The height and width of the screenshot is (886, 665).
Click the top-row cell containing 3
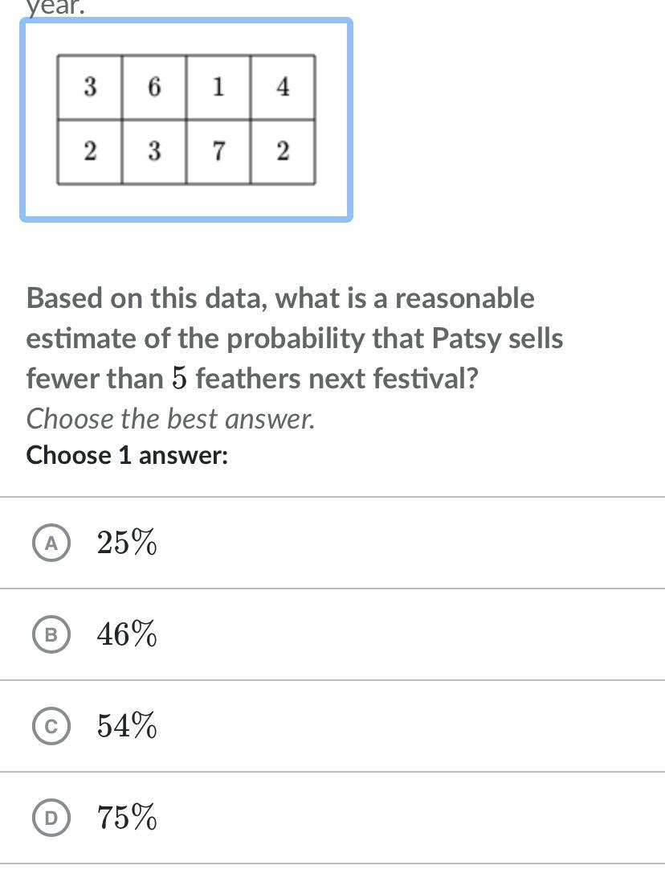coord(90,88)
